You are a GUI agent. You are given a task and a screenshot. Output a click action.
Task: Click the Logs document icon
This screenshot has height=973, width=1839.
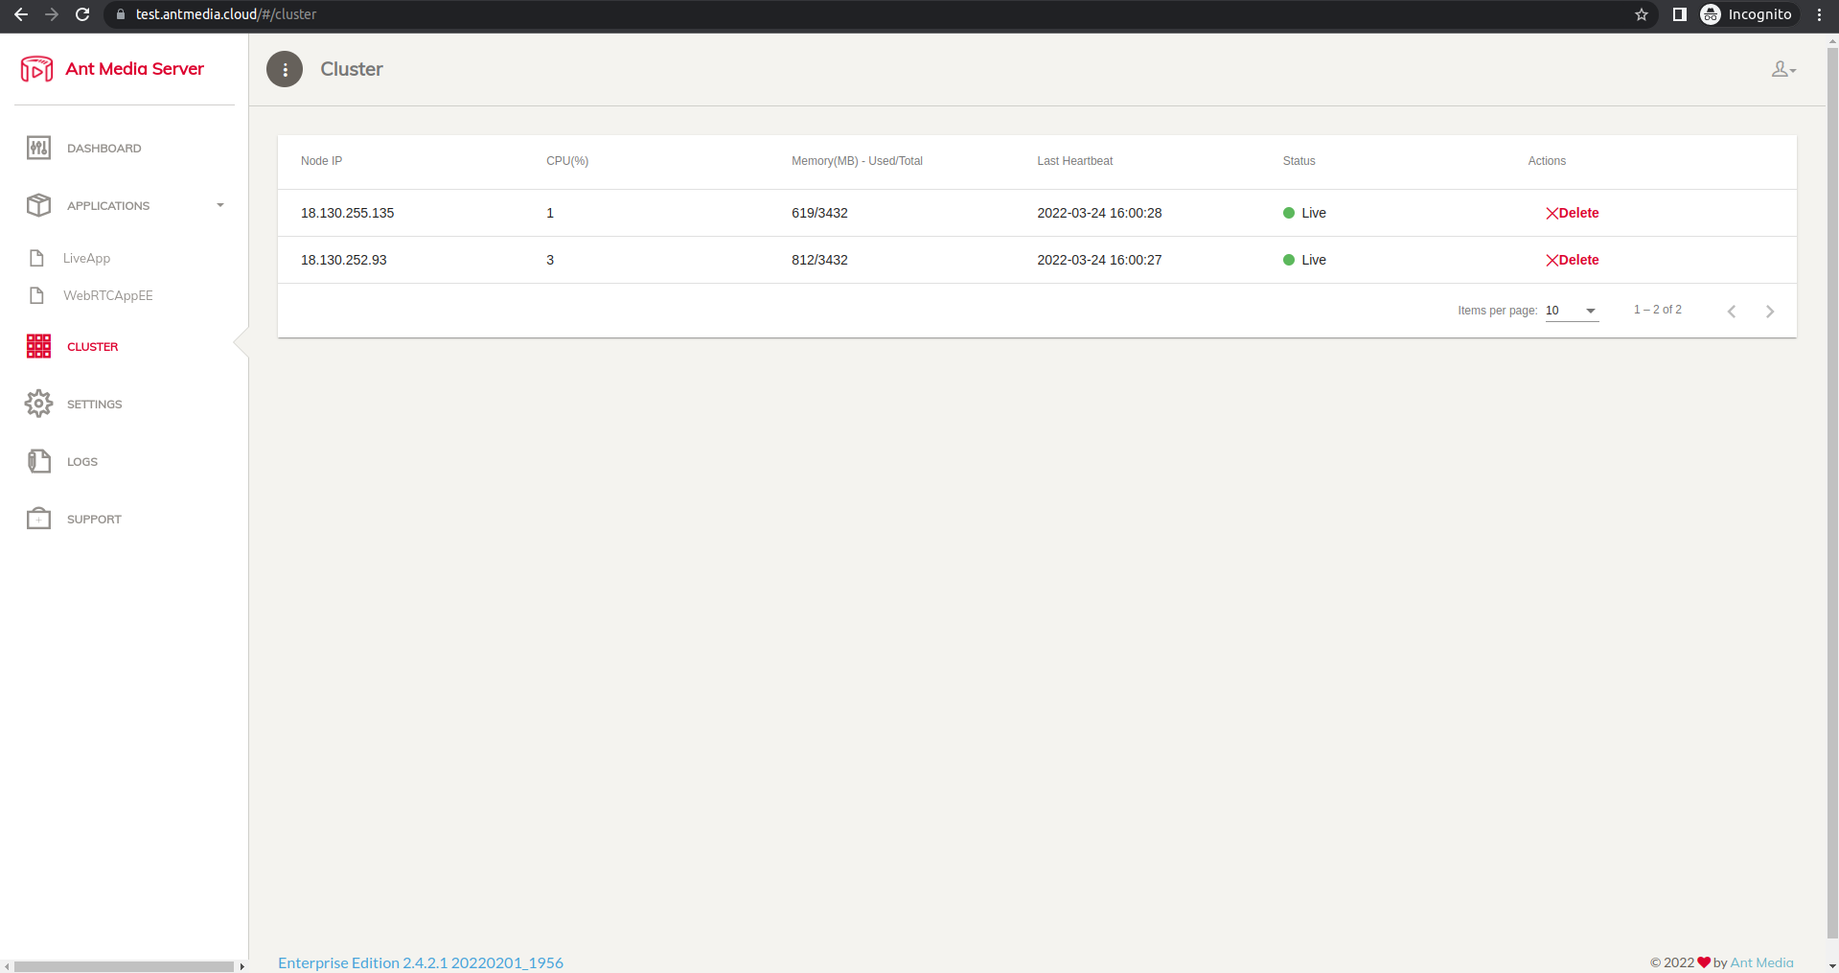[38, 461]
